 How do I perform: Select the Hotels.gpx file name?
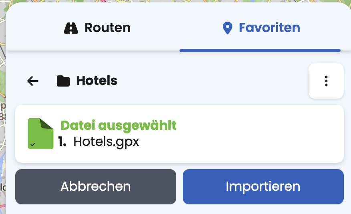pyautogui.click(x=106, y=142)
